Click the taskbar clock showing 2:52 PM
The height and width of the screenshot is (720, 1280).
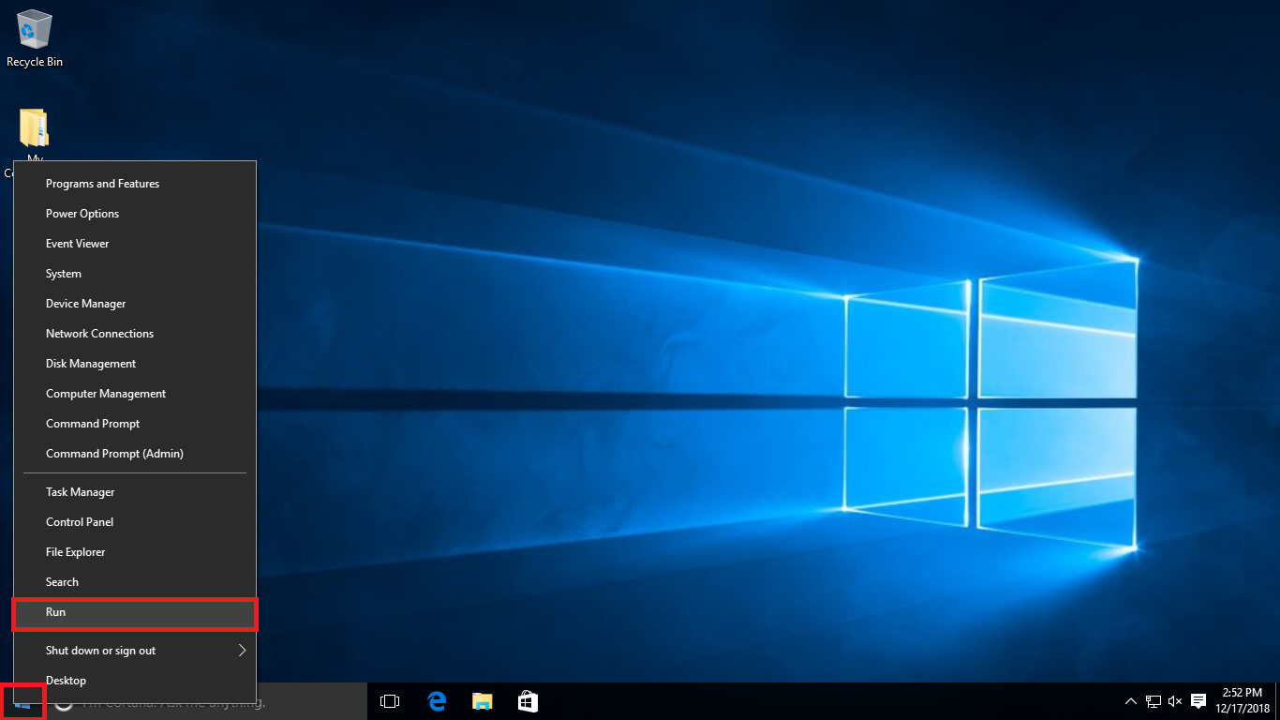click(x=1242, y=700)
